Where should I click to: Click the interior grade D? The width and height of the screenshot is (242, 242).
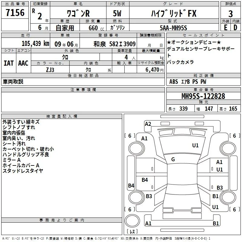tap(235, 28)
